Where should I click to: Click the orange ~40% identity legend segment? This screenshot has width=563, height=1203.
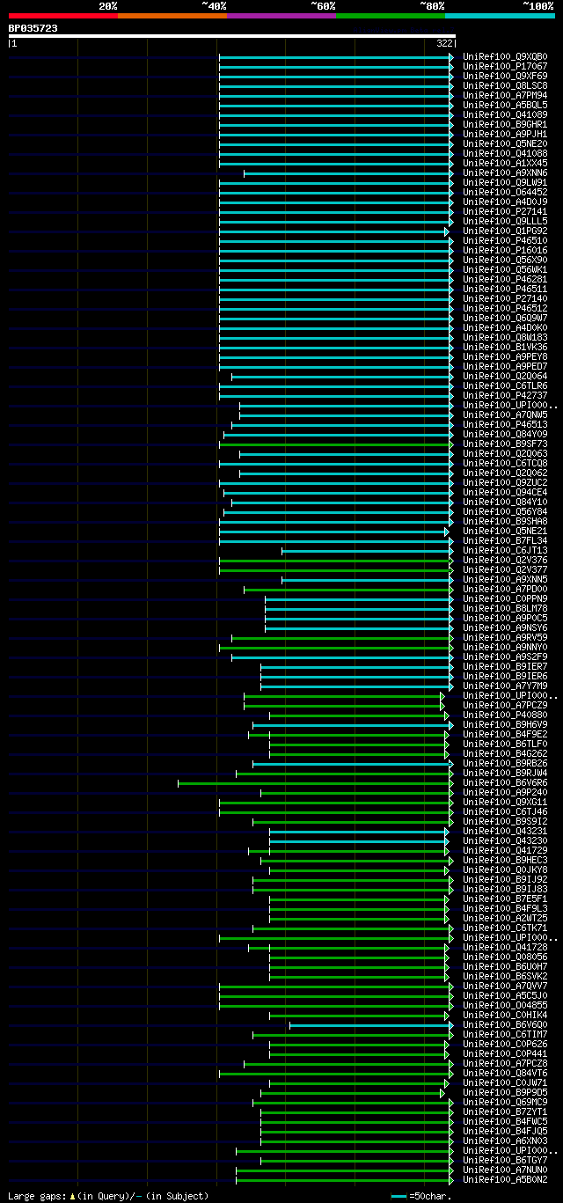point(172,16)
